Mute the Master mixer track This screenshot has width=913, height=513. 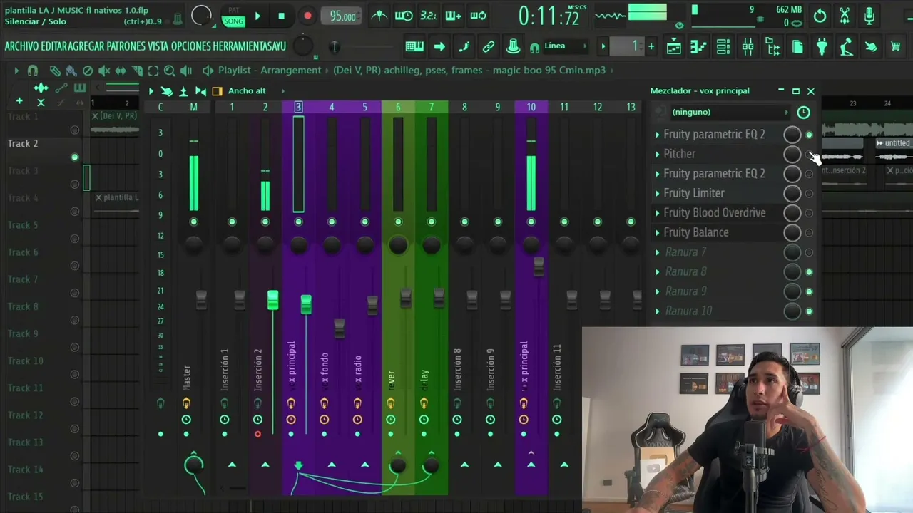click(193, 222)
